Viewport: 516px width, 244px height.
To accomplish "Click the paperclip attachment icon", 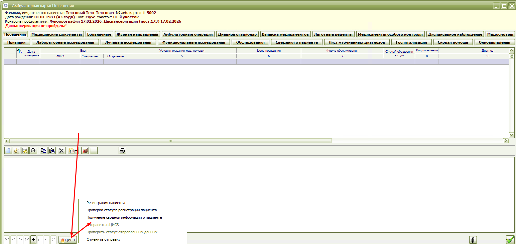I will (x=473, y=240).
